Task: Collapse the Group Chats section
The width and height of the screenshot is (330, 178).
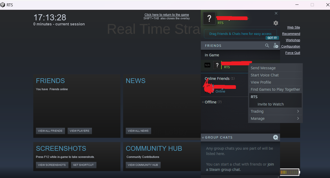Action: point(203,138)
